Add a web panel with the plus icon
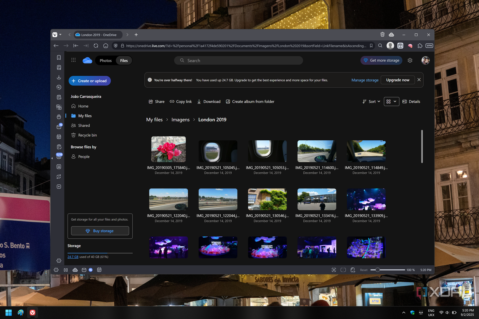Image resolution: width=479 pixels, height=319 pixels. pyautogui.click(x=59, y=186)
